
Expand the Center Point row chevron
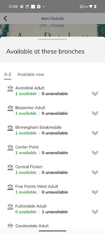[95, 152]
